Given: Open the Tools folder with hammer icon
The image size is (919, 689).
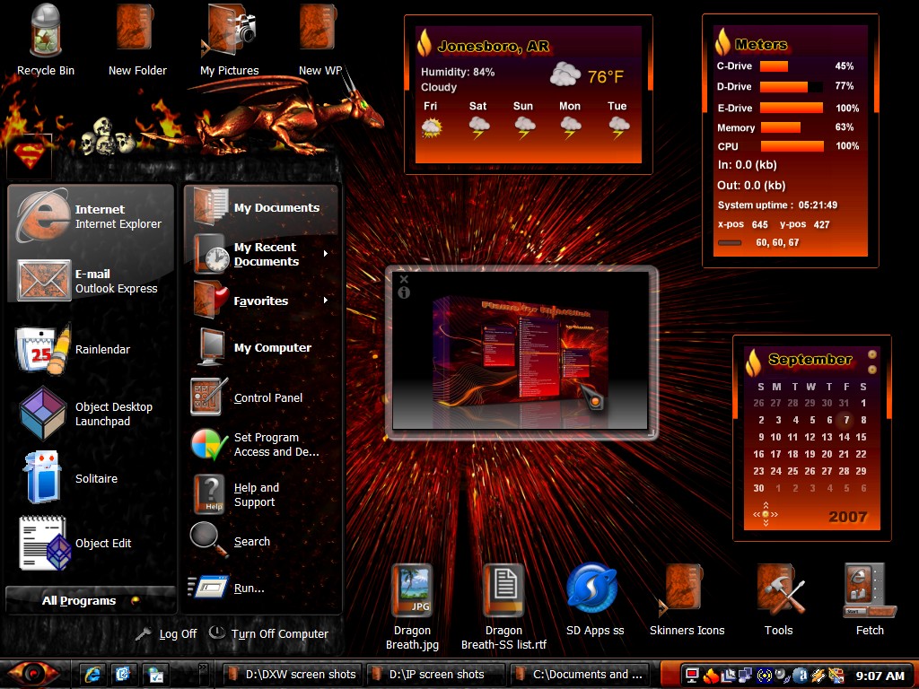Looking at the screenshot, I should [x=778, y=600].
